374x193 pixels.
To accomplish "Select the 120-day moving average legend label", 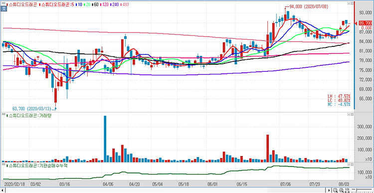I will click(x=104, y=4).
